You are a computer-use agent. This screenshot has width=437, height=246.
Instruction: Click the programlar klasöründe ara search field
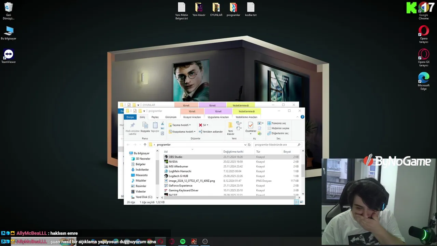pos(277,145)
